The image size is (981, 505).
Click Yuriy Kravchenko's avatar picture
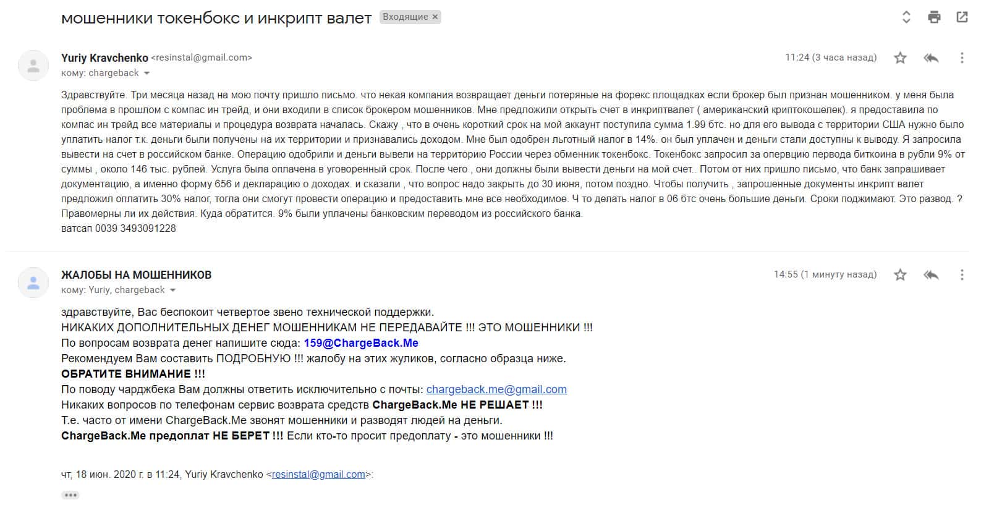[x=33, y=66]
